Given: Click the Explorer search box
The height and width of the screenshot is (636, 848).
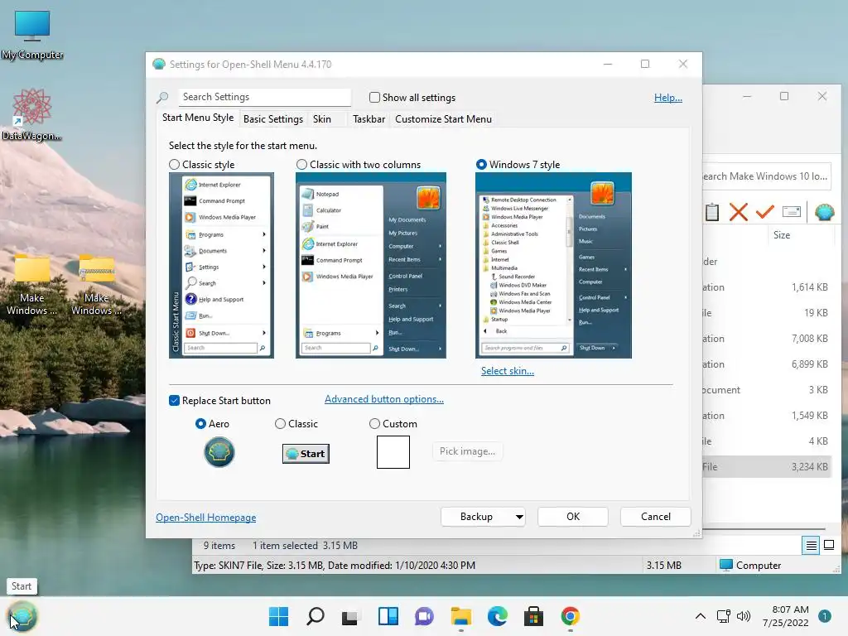Looking at the screenshot, I should point(767,176).
